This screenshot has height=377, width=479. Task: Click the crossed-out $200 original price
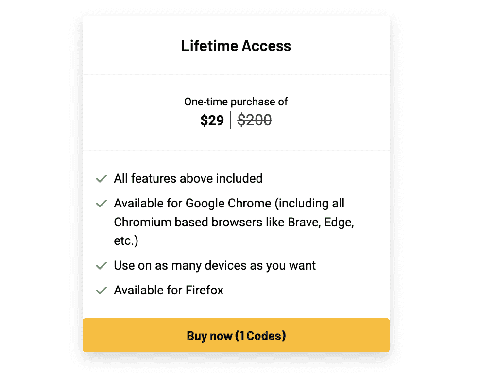tap(255, 120)
